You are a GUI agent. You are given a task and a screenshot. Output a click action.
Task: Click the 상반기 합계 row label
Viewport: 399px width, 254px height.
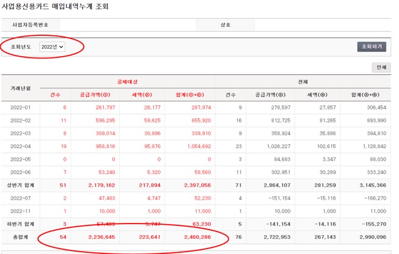[x=20, y=185]
